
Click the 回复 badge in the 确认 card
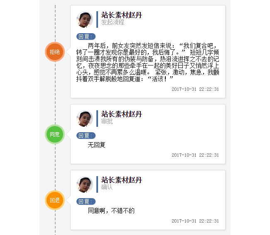86,201
